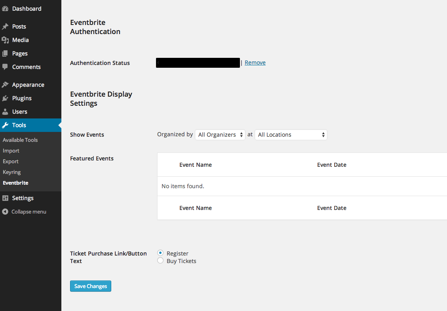The width and height of the screenshot is (447, 311).
Task: Click the 'Organized by' text
Action: pos(175,134)
